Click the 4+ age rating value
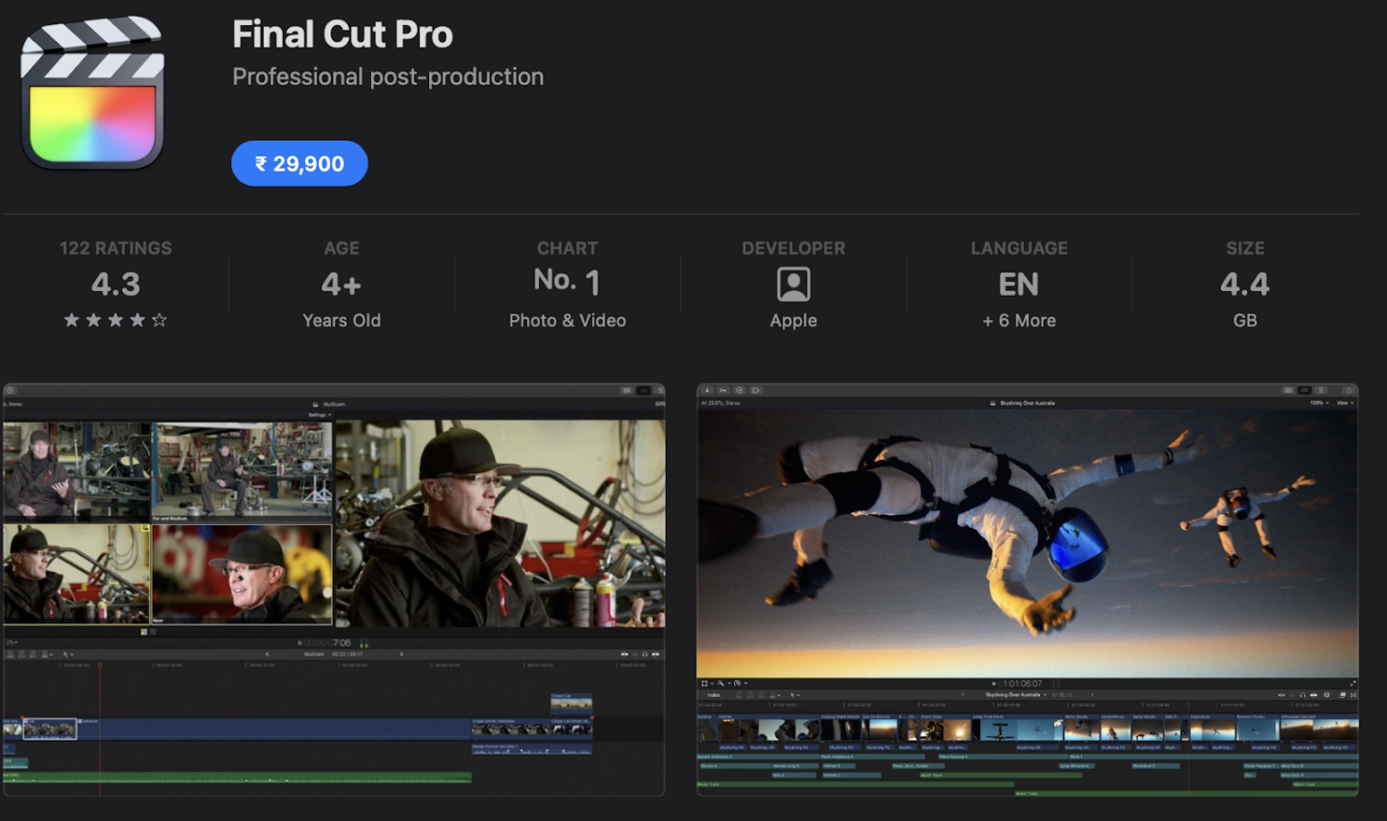The image size is (1387, 821). point(341,284)
